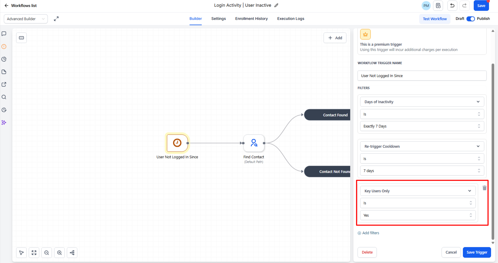Open PM user avatar

426,6
